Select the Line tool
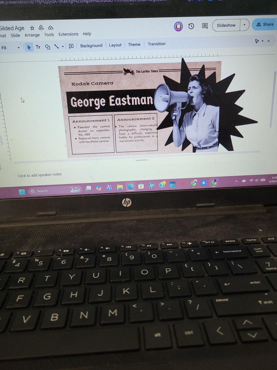 (x=57, y=47)
